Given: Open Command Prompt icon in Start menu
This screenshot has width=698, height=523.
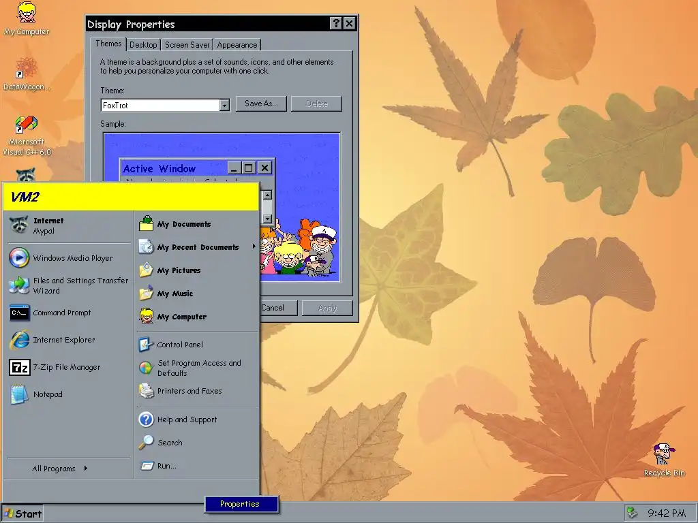Looking at the screenshot, I should pos(20,313).
